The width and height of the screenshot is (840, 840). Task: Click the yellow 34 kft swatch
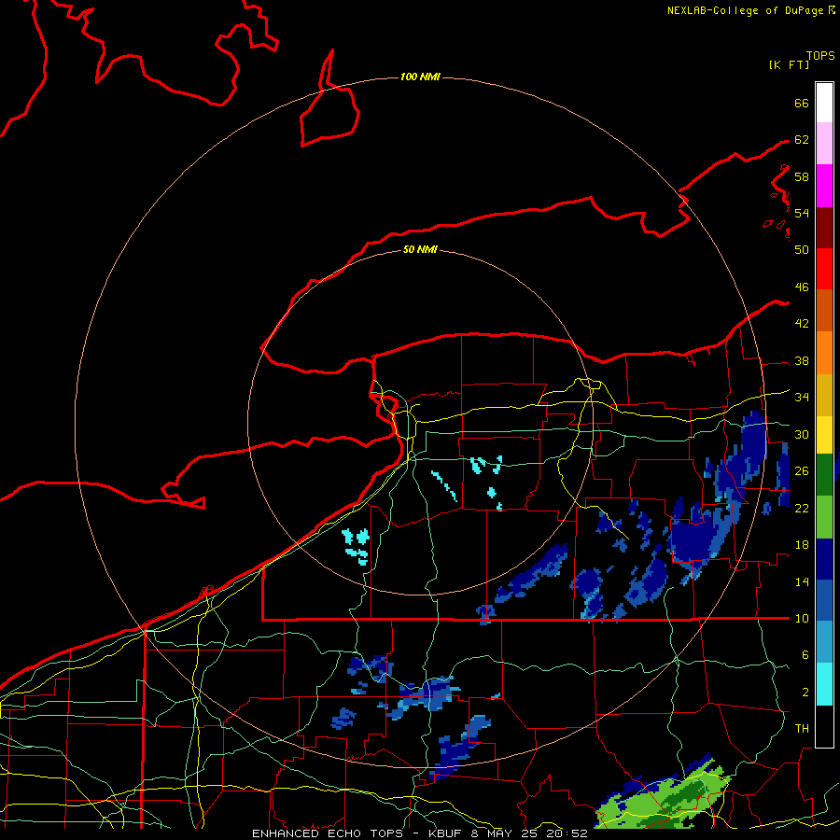click(824, 435)
